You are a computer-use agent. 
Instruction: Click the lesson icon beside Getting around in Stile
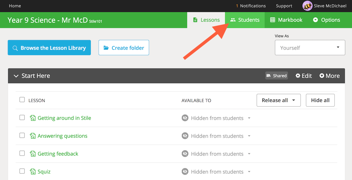click(33, 118)
